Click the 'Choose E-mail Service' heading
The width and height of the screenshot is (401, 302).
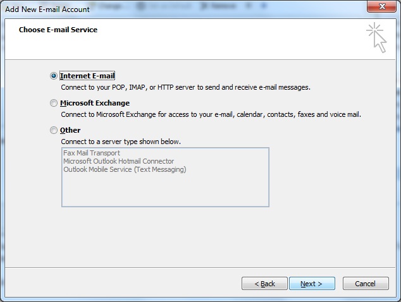[x=58, y=30]
